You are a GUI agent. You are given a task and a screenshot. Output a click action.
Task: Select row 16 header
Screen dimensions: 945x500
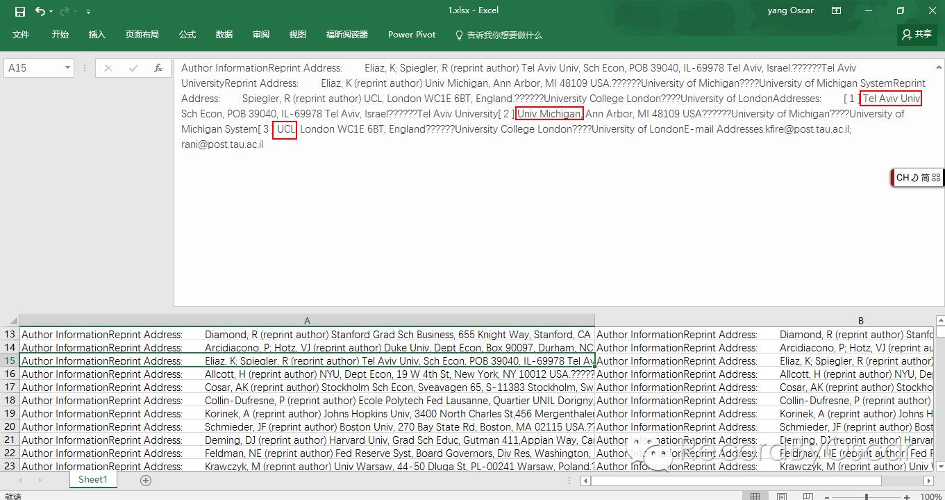10,374
